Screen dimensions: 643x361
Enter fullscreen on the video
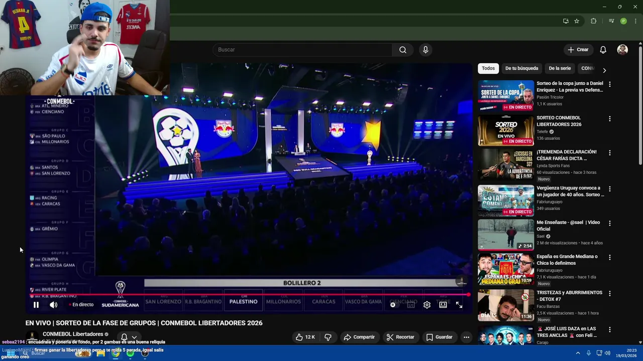point(459,305)
